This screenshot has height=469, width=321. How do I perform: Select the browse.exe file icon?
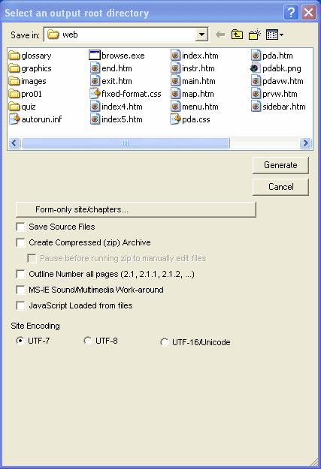[x=95, y=56]
